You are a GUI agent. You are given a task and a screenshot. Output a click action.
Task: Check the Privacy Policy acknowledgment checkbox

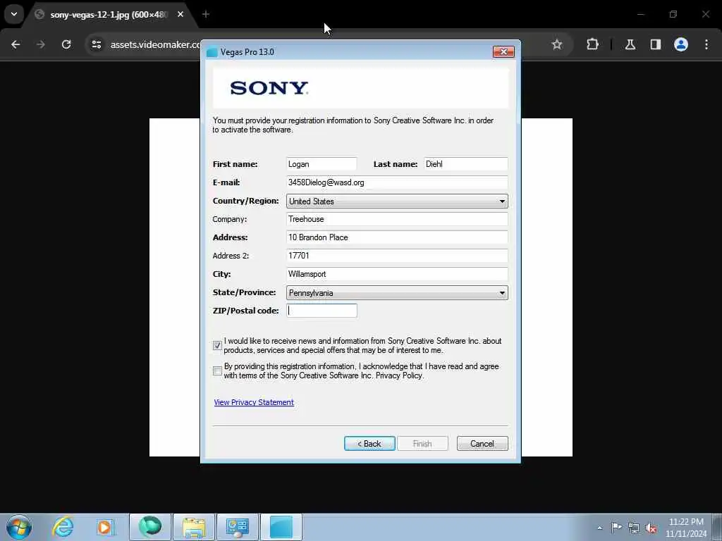pos(217,371)
